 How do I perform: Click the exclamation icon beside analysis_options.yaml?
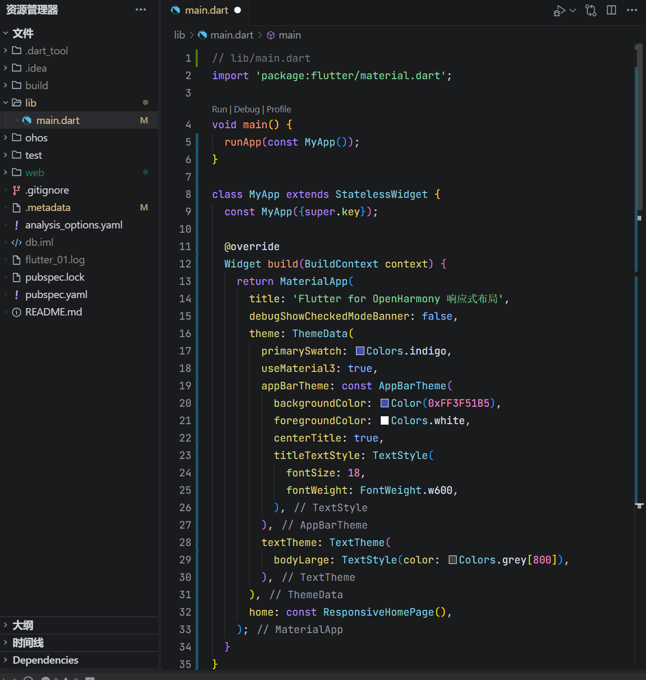(x=16, y=225)
